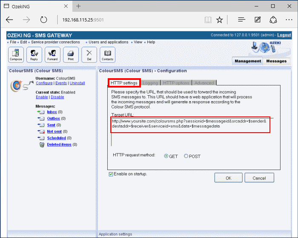Viewport: 298px width, 238px height.
Task: Open the browser Hub icon
Action: 241,20
